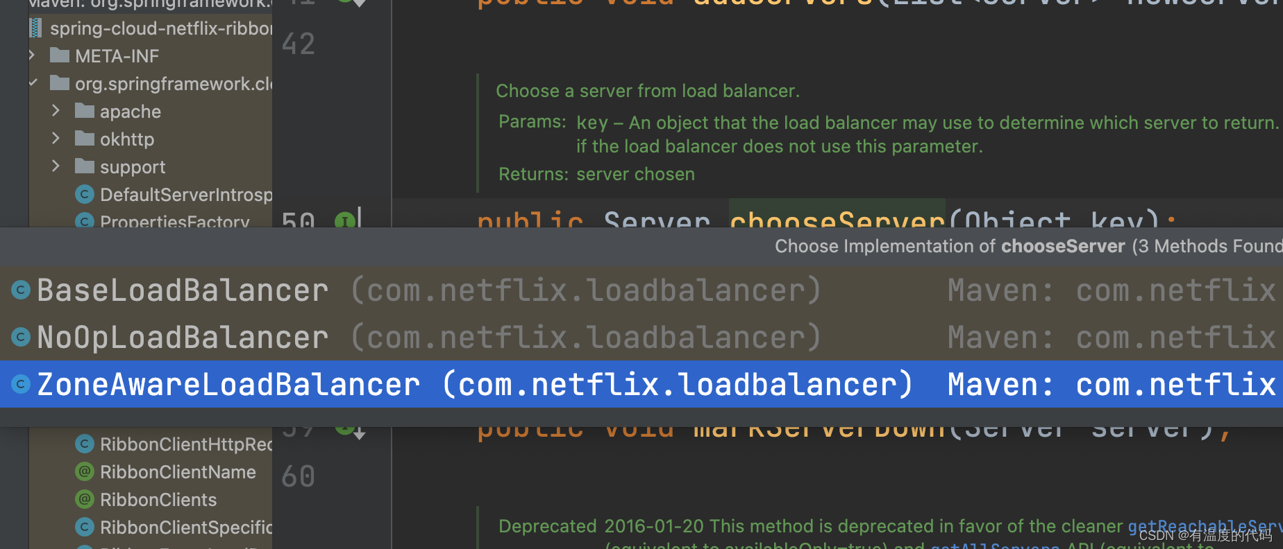Image resolution: width=1283 pixels, height=549 pixels.
Task: Select spring-cloud-netflix-ribbon jar node
Action: click(x=161, y=28)
